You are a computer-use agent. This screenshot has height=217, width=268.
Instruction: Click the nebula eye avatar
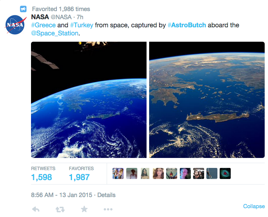click(x=225, y=173)
